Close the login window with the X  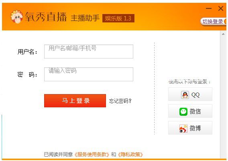click(221, 8)
